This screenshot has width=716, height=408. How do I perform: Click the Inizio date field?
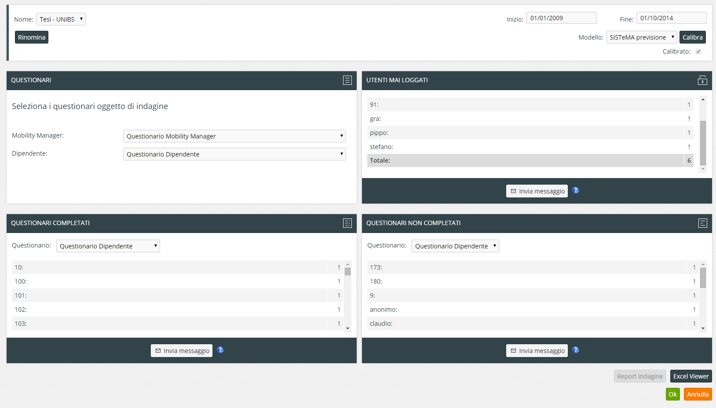(562, 18)
